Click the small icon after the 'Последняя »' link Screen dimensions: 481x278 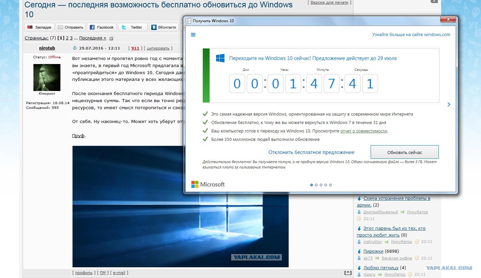[111, 38]
